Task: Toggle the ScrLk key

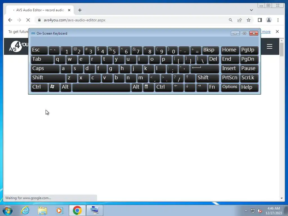Action: tap(249, 78)
